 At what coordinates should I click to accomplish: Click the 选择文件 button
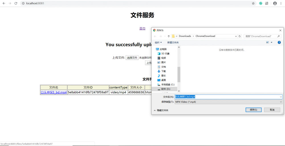point(132,58)
